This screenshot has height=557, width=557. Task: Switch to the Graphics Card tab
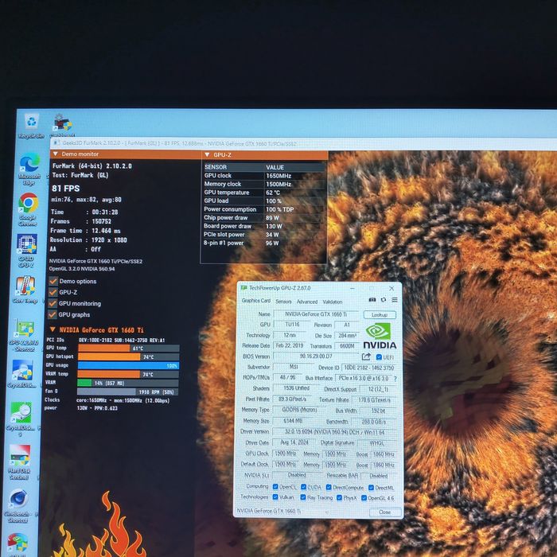pyautogui.click(x=256, y=301)
